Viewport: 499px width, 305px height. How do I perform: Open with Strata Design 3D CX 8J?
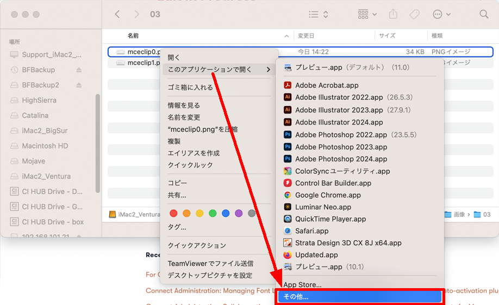[342, 243]
